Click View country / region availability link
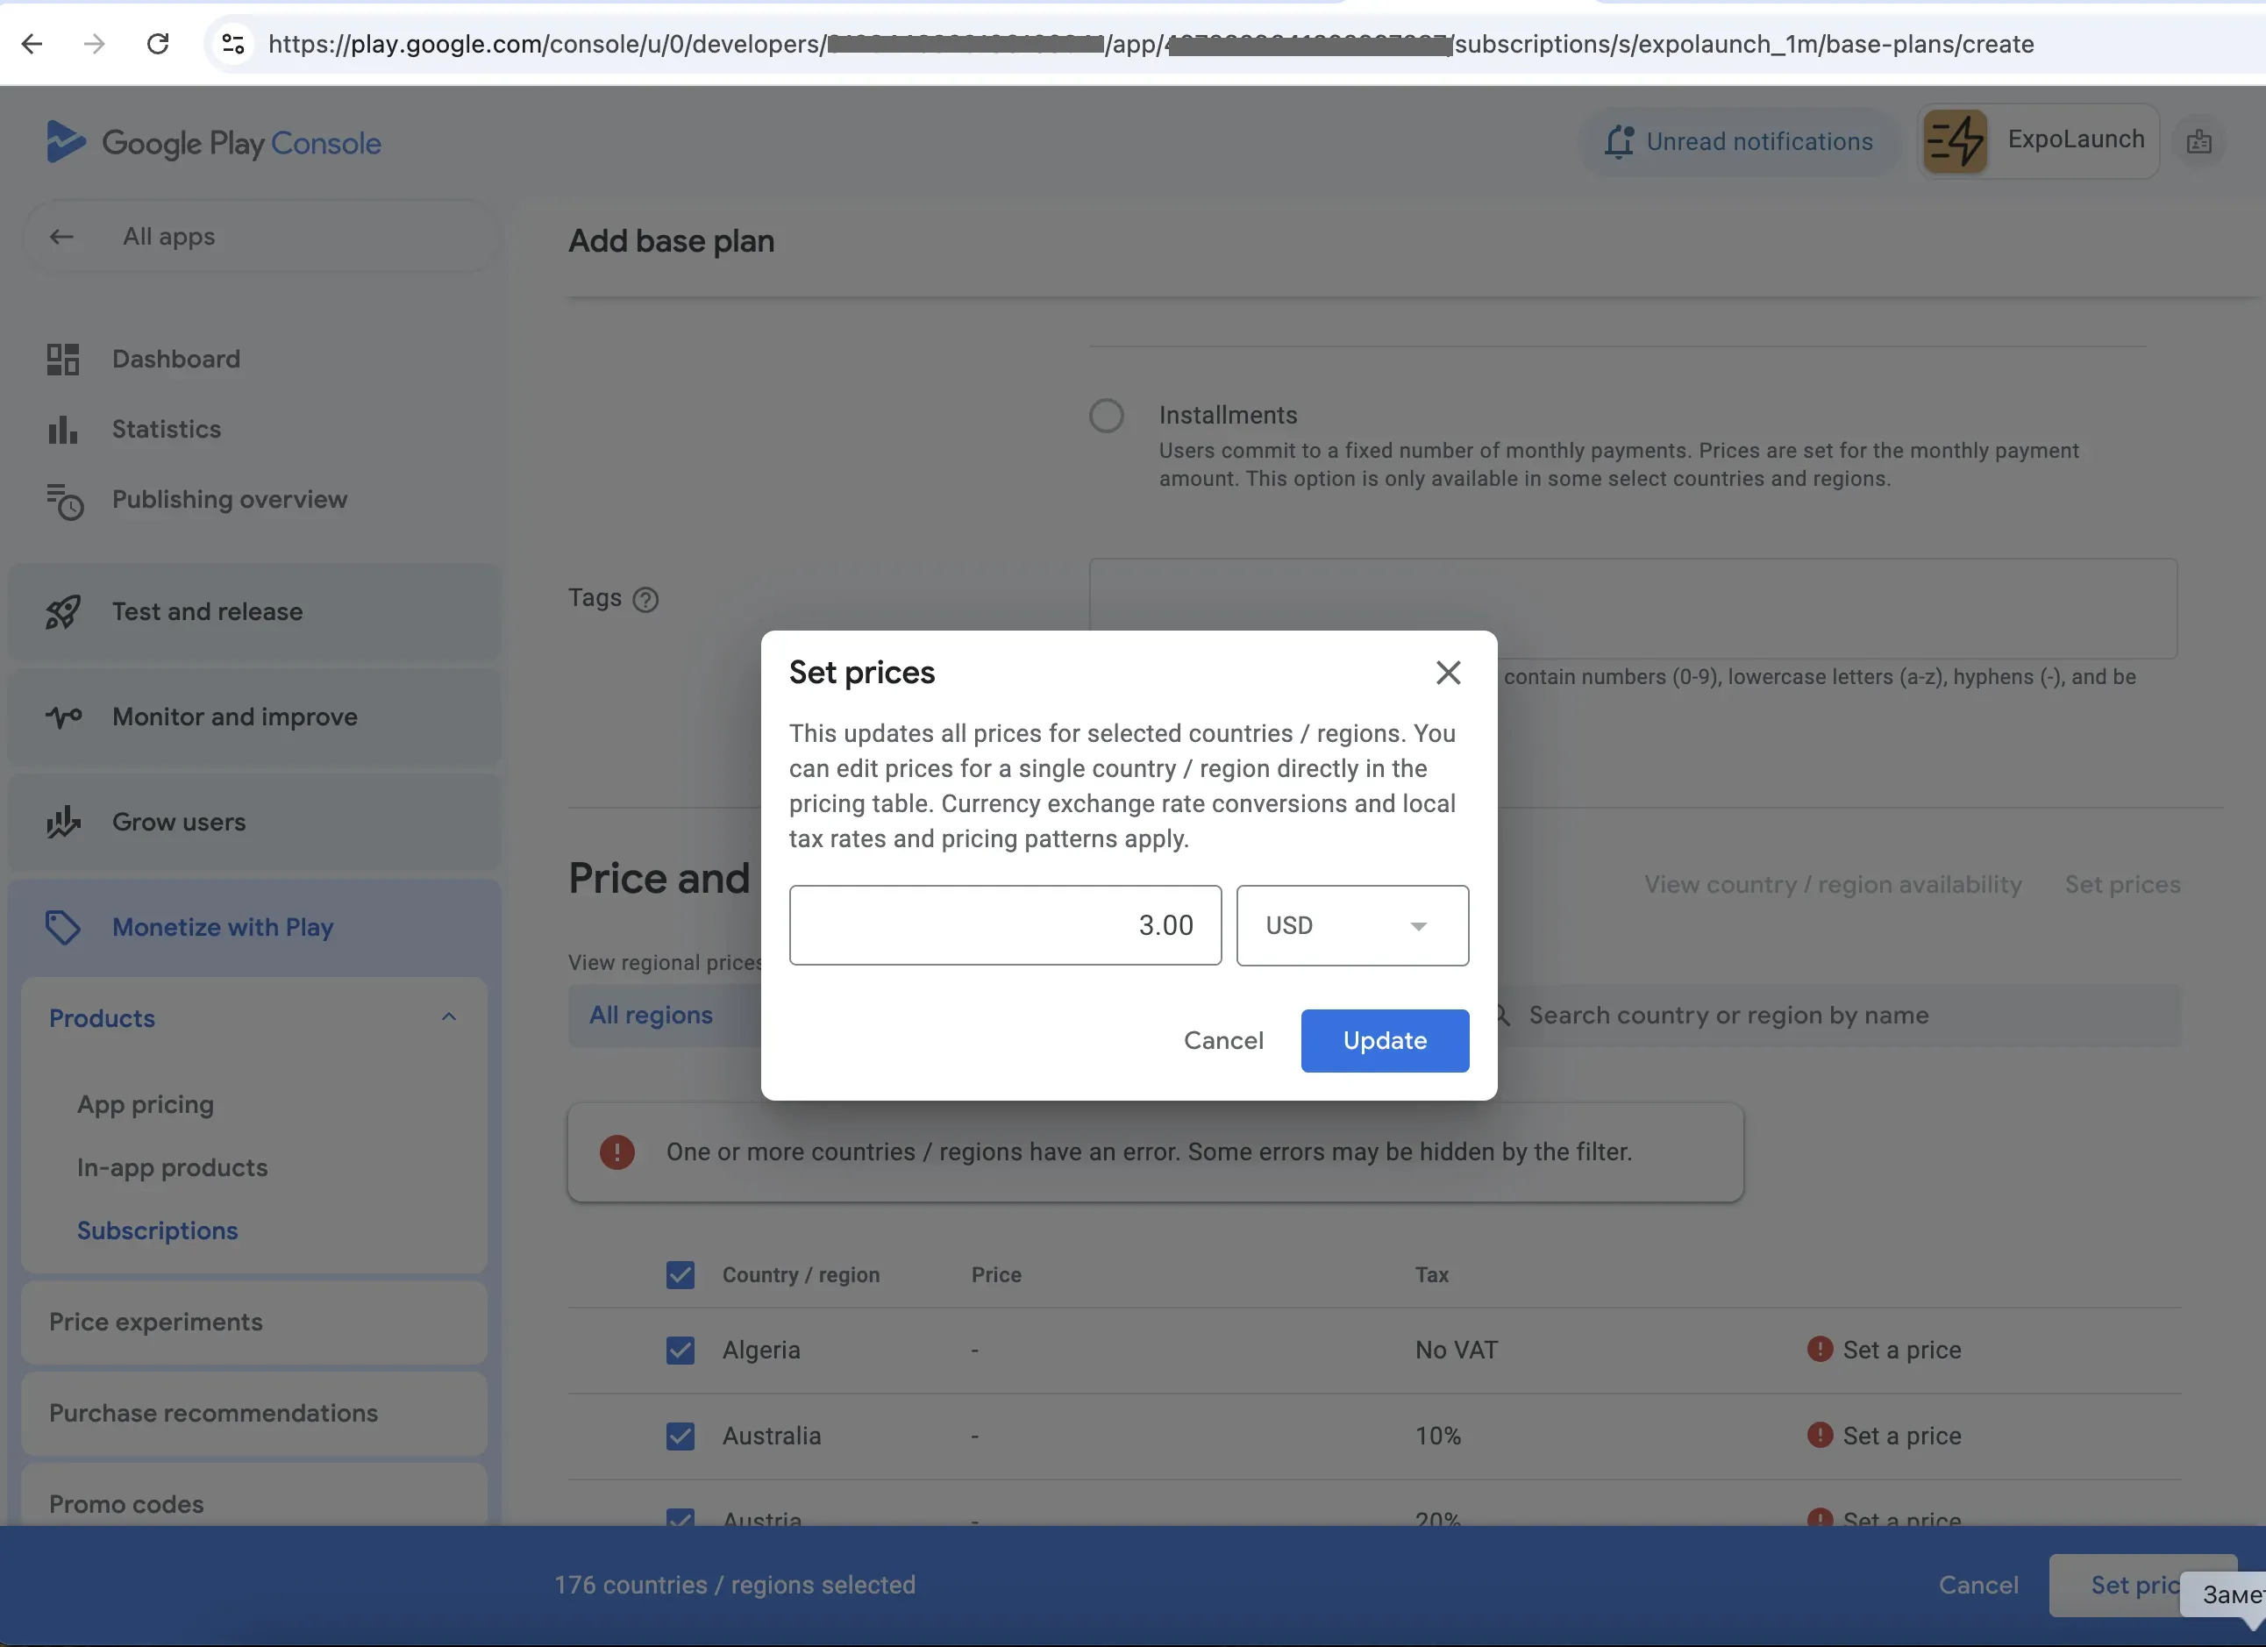Image resolution: width=2266 pixels, height=1647 pixels. point(1833,885)
